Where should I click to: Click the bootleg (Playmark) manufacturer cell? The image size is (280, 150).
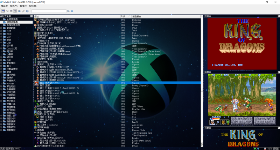point(140,85)
